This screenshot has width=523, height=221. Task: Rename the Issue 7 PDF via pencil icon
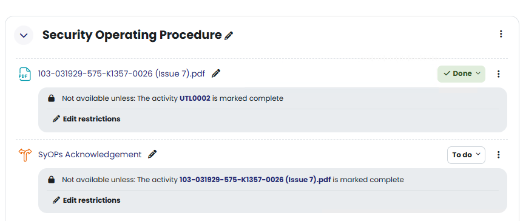point(216,73)
